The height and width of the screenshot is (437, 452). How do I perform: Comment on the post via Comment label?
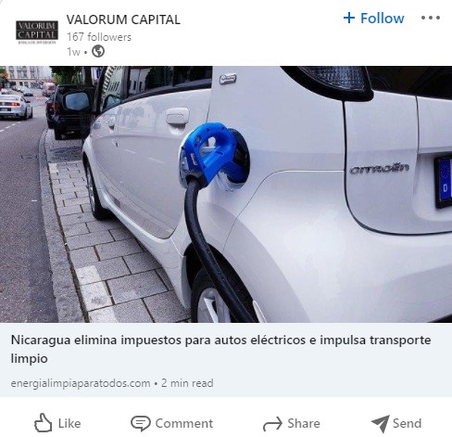coord(184,423)
